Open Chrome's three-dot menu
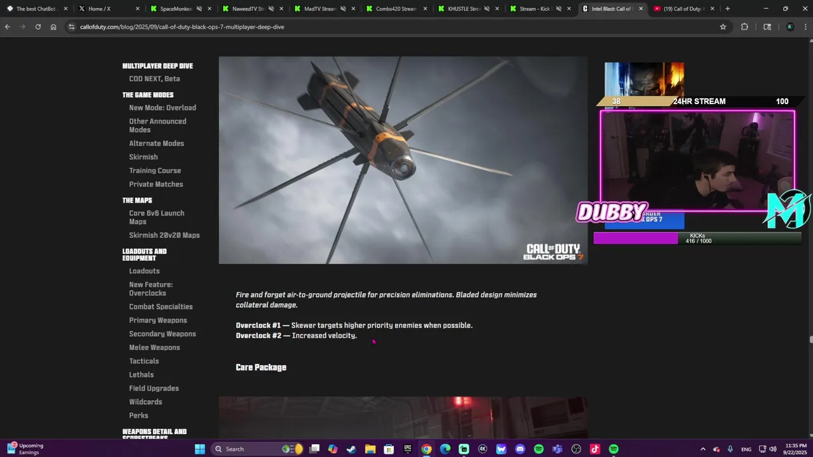The height and width of the screenshot is (457, 813). 805,27
